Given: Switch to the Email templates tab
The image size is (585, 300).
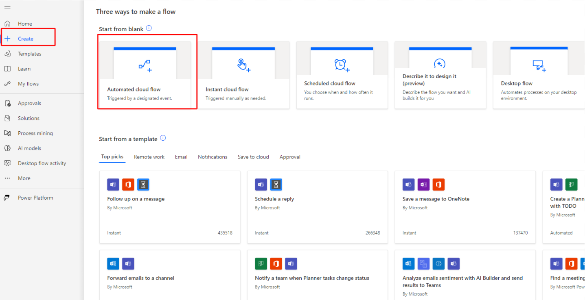Looking at the screenshot, I should (x=181, y=157).
